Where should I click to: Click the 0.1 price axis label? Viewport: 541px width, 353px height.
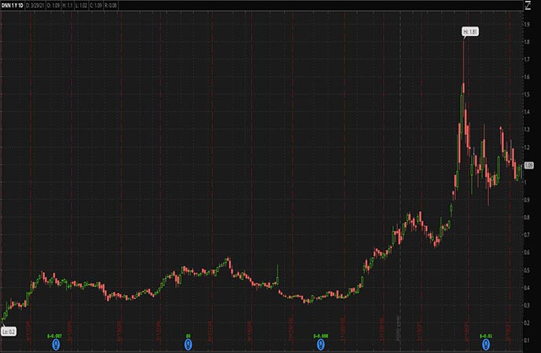pos(527,340)
